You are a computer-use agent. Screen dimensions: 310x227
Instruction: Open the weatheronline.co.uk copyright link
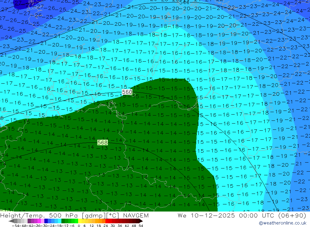(283, 223)
